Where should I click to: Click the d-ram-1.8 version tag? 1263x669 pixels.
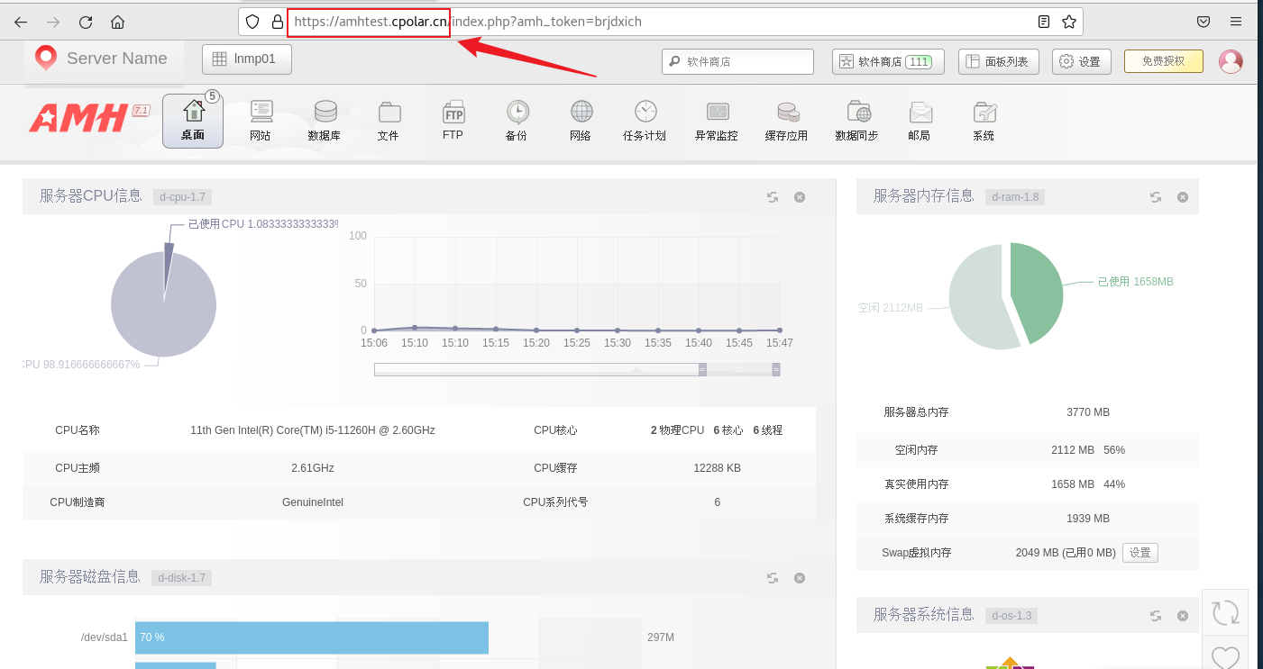coord(1015,197)
